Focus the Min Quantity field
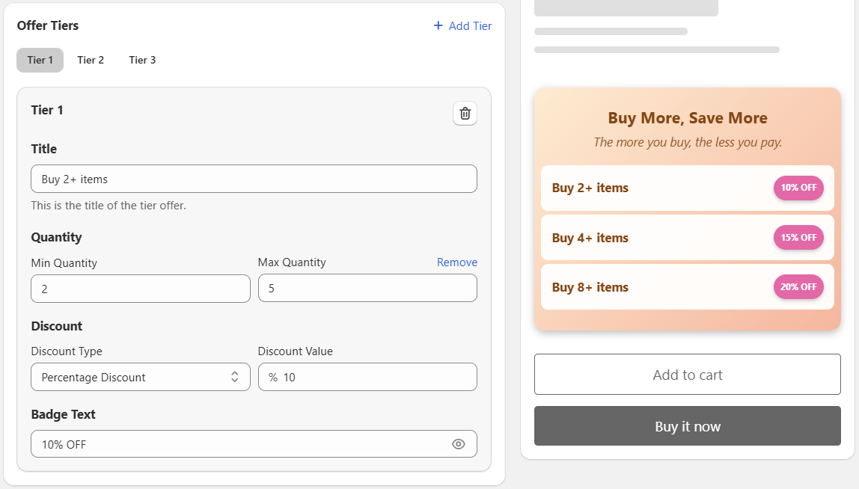This screenshot has width=859, height=489. pos(141,289)
